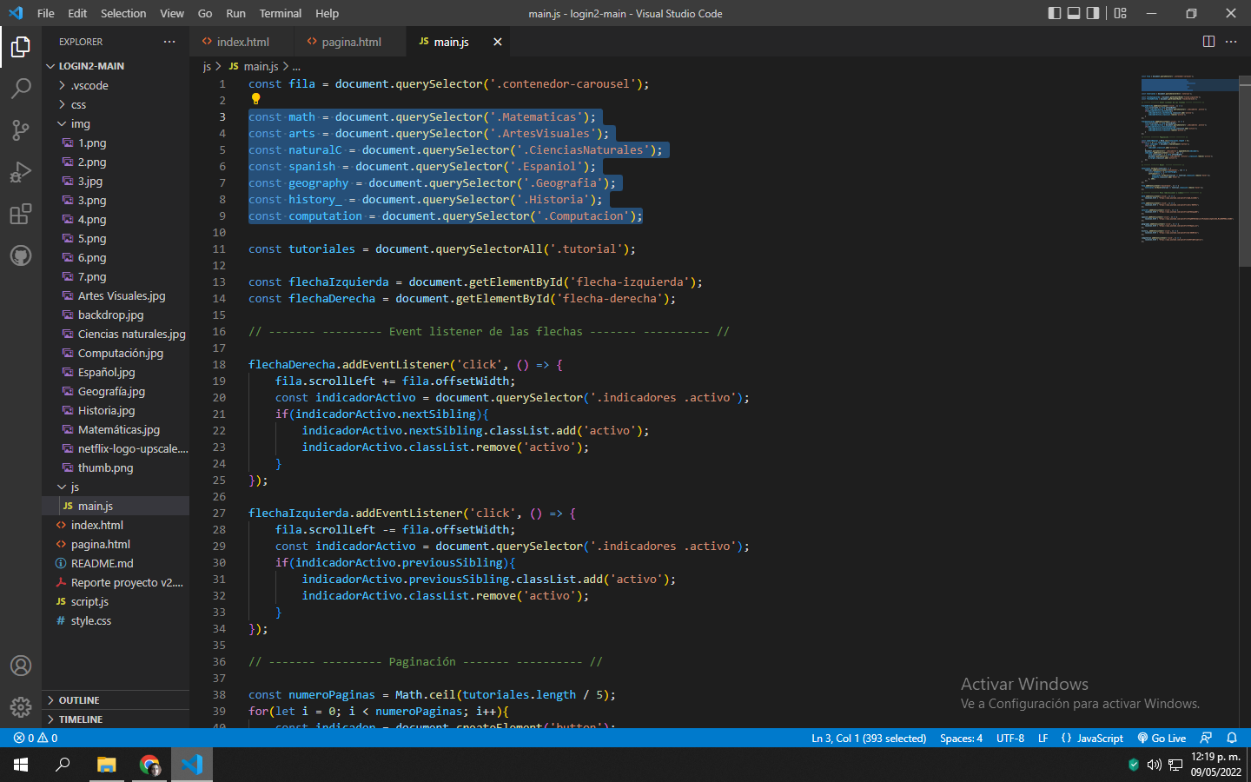Toggle the bottom panel layout button
1251x782 pixels.
(1074, 13)
